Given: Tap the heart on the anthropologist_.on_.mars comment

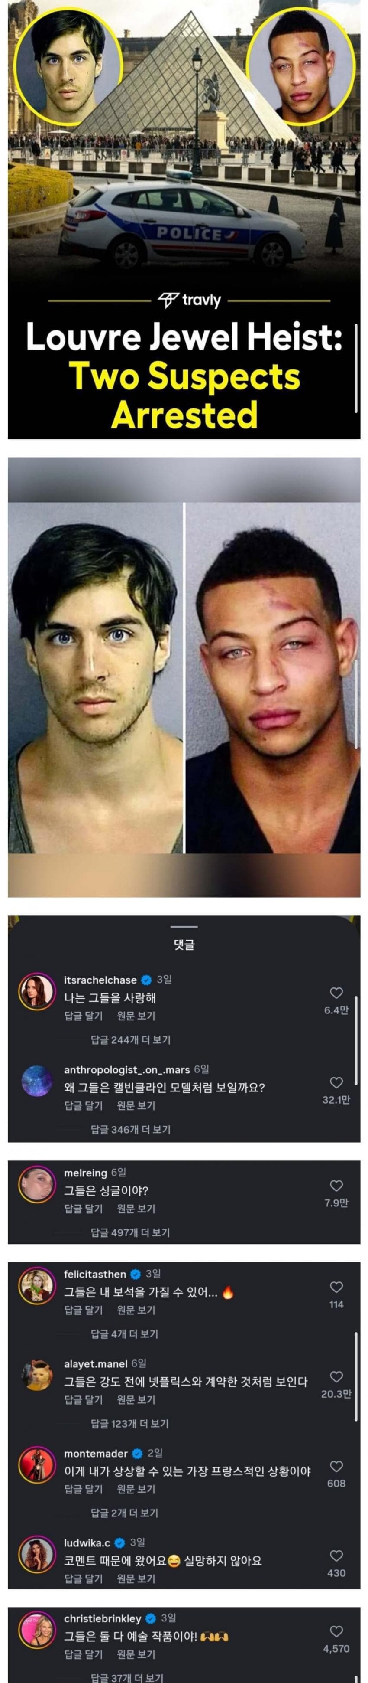Looking at the screenshot, I should point(336,1082).
